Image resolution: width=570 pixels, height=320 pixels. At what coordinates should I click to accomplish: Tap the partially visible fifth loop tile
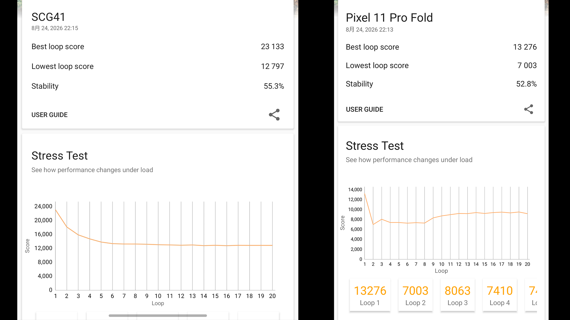(531, 295)
